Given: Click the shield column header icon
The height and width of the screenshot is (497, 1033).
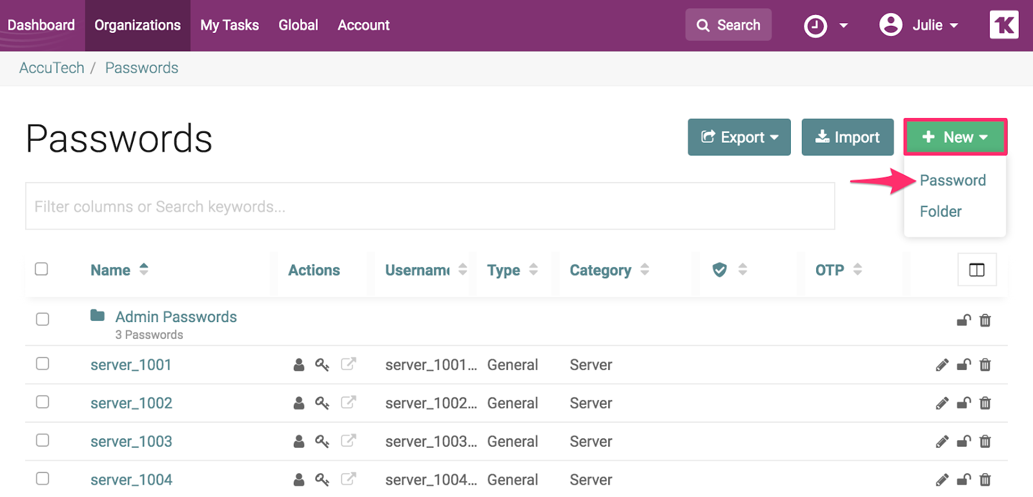Looking at the screenshot, I should 720,270.
